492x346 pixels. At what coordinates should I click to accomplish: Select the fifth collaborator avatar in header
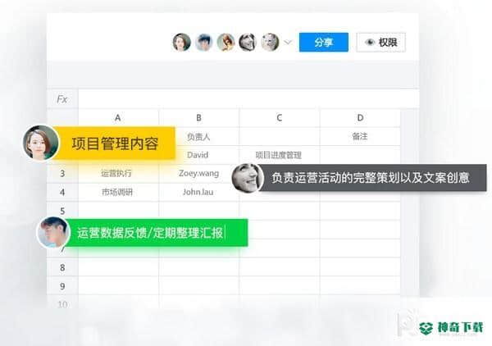coord(270,42)
